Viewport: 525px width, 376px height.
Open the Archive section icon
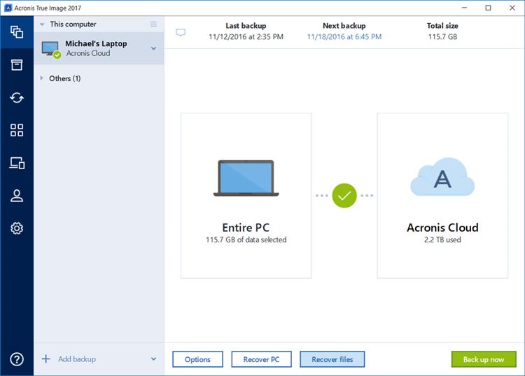coord(17,65)
